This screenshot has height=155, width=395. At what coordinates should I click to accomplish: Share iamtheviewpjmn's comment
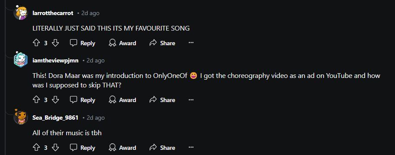pos(163,100)
